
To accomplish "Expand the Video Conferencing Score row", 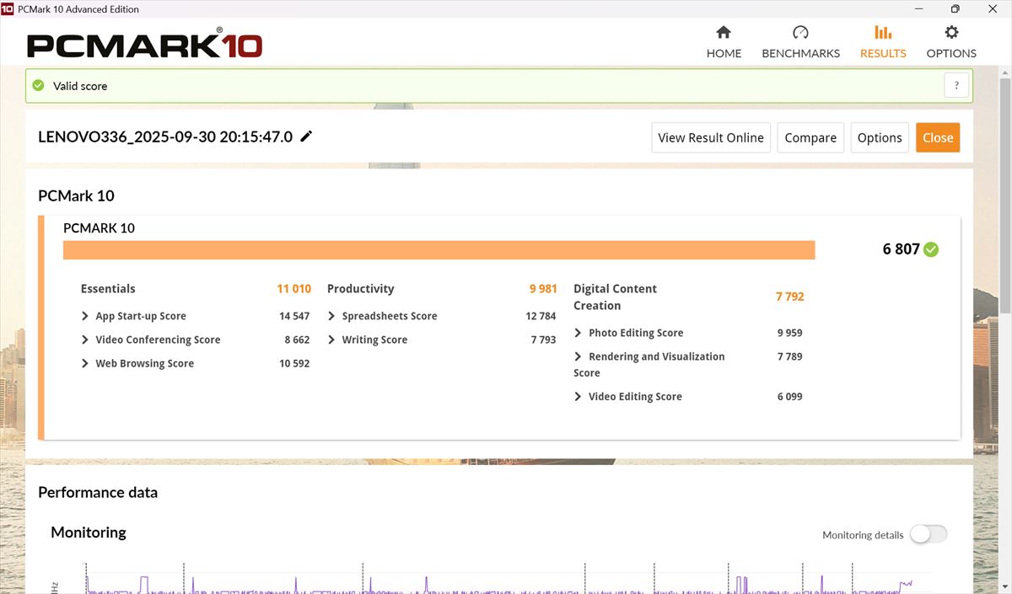I will (x=85, y=340).
